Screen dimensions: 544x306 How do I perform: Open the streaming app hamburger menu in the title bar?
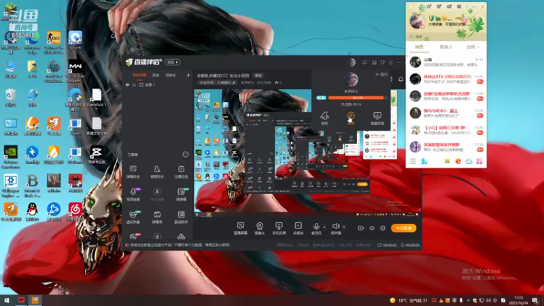[x=390, y=63]
